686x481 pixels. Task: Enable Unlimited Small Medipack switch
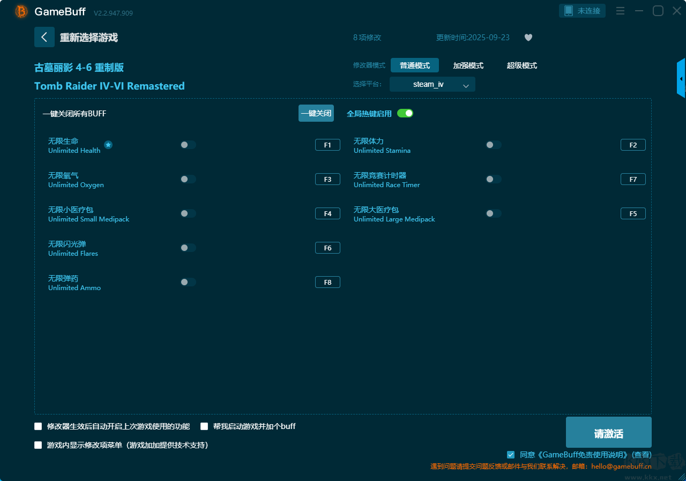pyautogui.click(x=188, y=213)
